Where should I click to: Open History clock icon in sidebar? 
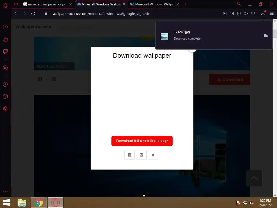[5, 84]
